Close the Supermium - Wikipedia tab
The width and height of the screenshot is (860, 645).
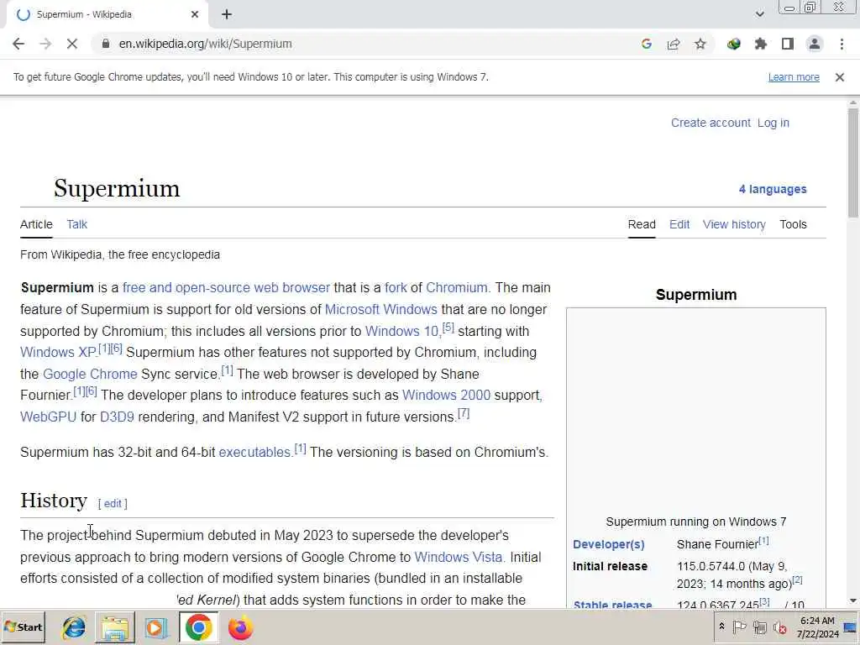click(195, 15)
